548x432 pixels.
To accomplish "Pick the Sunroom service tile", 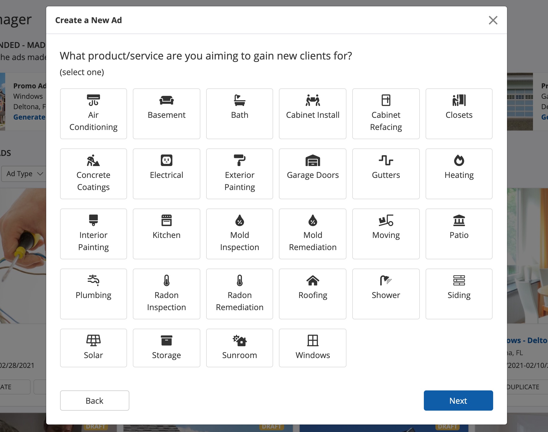I will [x=239, y=348].
